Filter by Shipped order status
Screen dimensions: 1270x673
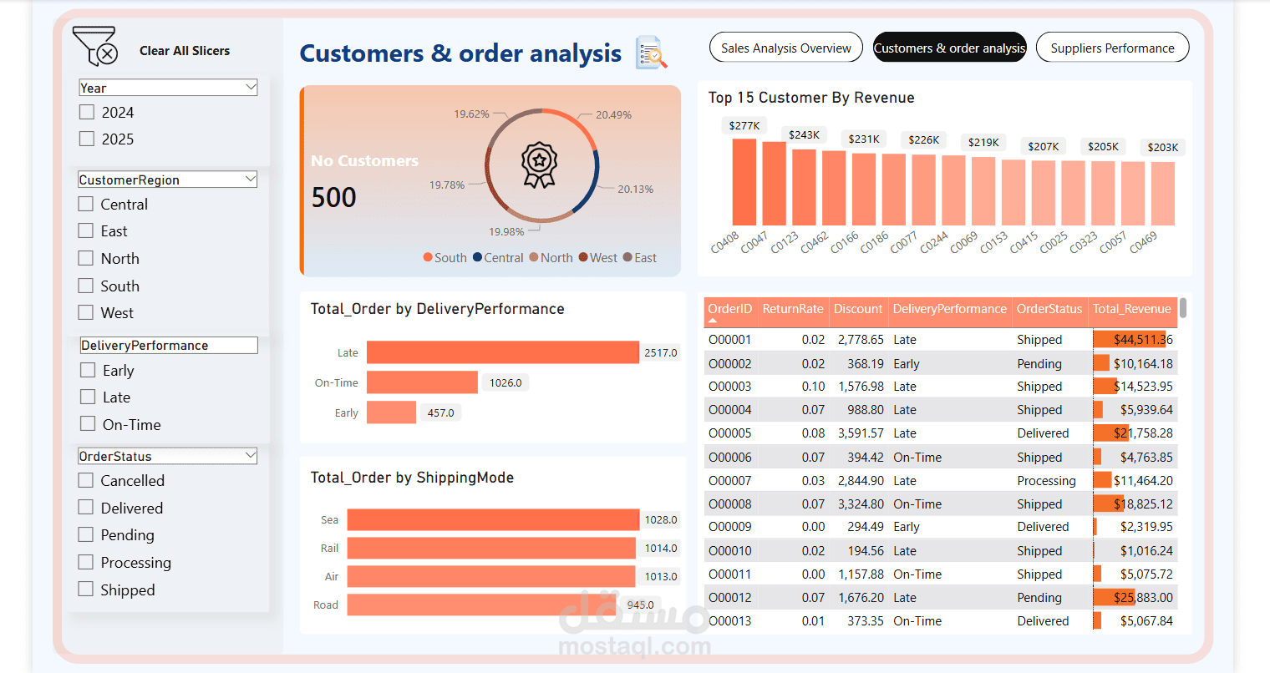click(85, 590)
